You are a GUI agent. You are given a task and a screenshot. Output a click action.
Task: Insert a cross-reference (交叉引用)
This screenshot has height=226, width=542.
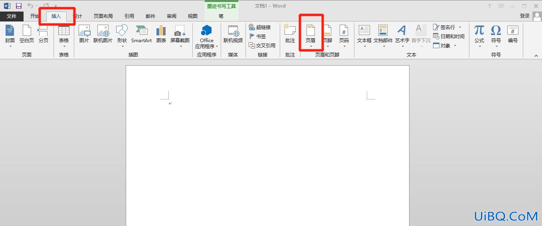[x=262, y=45]
